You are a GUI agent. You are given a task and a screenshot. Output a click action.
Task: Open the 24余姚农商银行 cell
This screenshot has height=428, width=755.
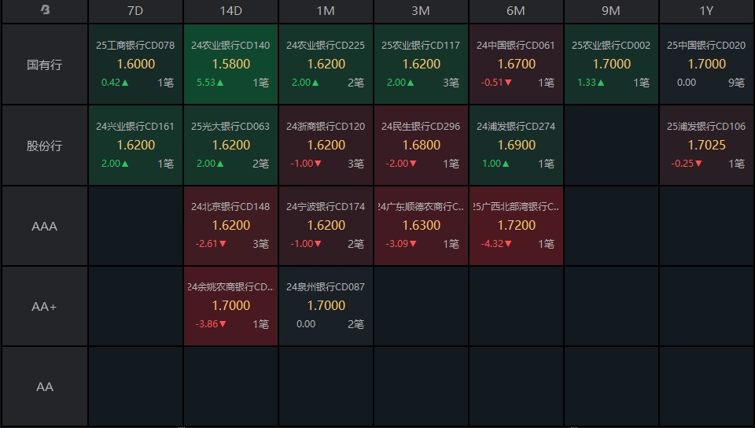(230, 306)
